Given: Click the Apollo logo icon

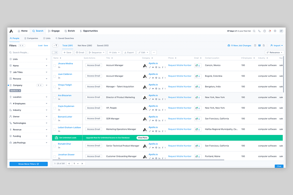Looking at the screenshot, I should pos(11,31).
